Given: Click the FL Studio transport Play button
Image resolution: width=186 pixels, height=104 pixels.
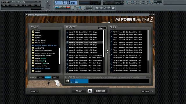Looking at the screenshot, I should 61,7.
